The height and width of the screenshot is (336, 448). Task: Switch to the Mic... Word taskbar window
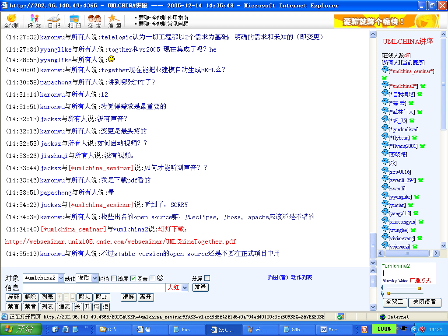334,329
